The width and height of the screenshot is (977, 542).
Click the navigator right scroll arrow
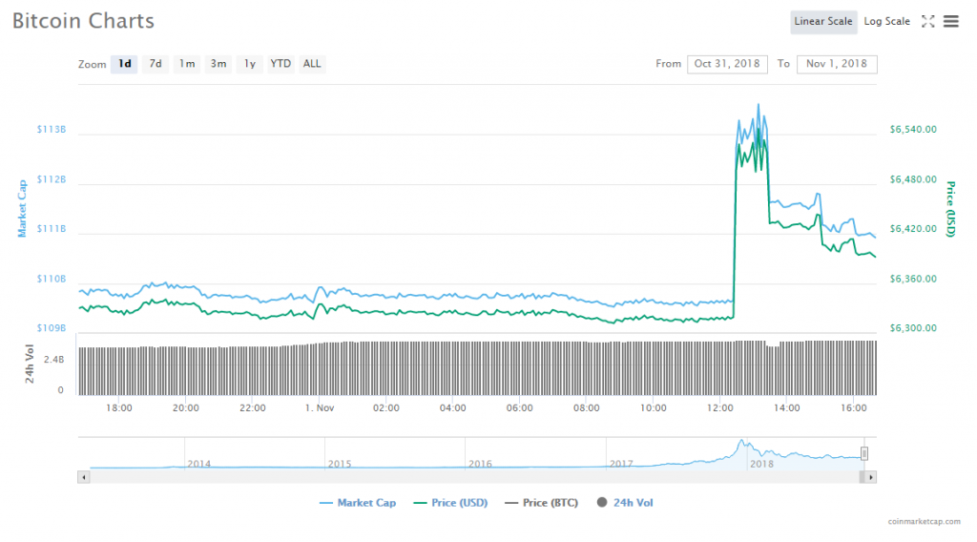pyautogui.click(x=870, y=476)
